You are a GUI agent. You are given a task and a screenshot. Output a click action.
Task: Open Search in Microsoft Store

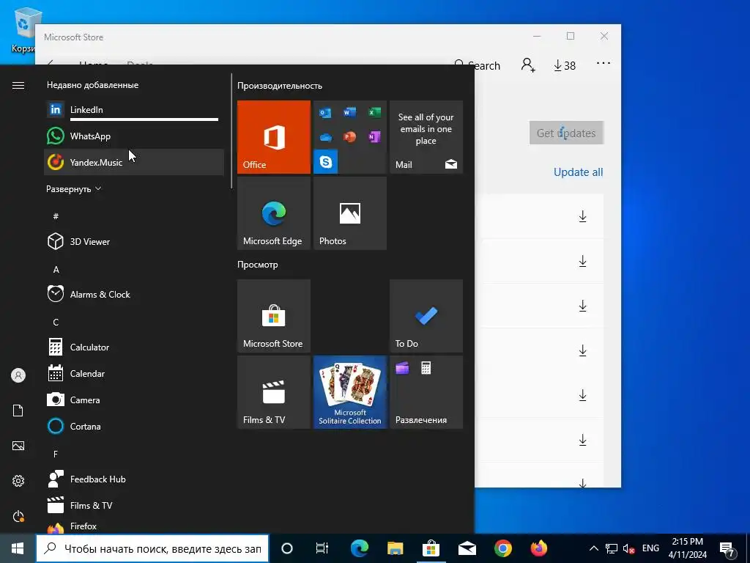click(x=478, y=65)
